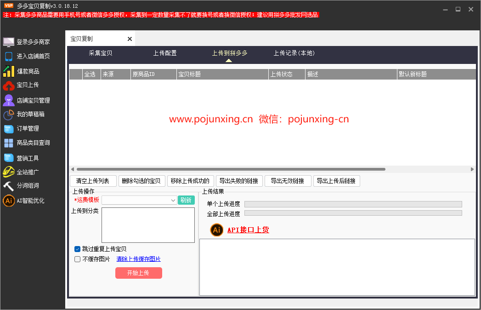Switch to 采集宝贝 tab
This screenshot has height=310, width=481.
pyautogui.click(x=100, y=53)
